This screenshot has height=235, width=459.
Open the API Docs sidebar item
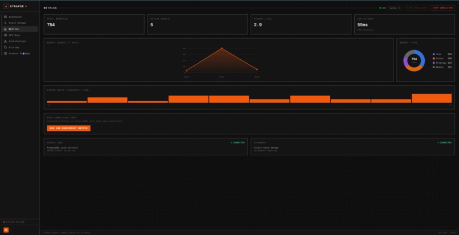(x=19, y=35)
